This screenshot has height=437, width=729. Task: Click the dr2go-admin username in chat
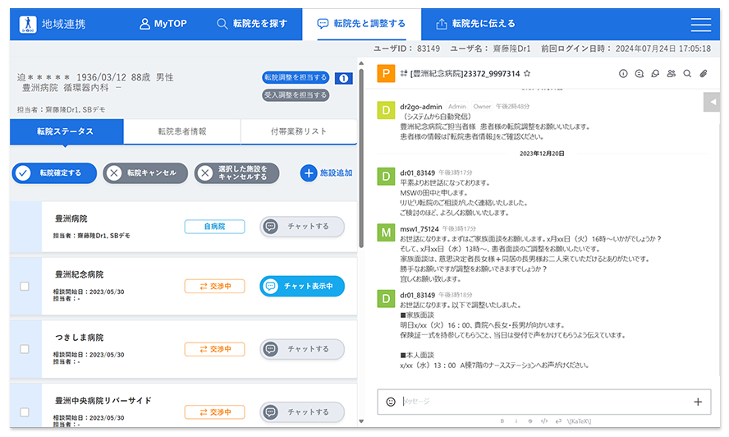click(x=421, y=107)
